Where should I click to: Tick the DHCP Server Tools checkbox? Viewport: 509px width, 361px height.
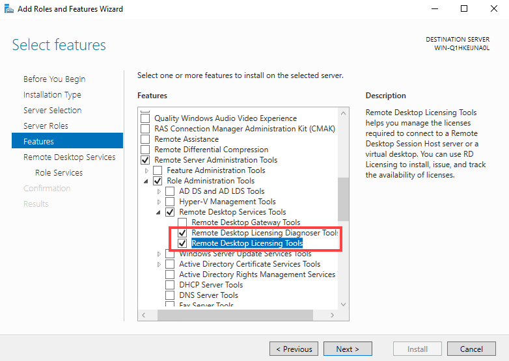click(170, 285)
